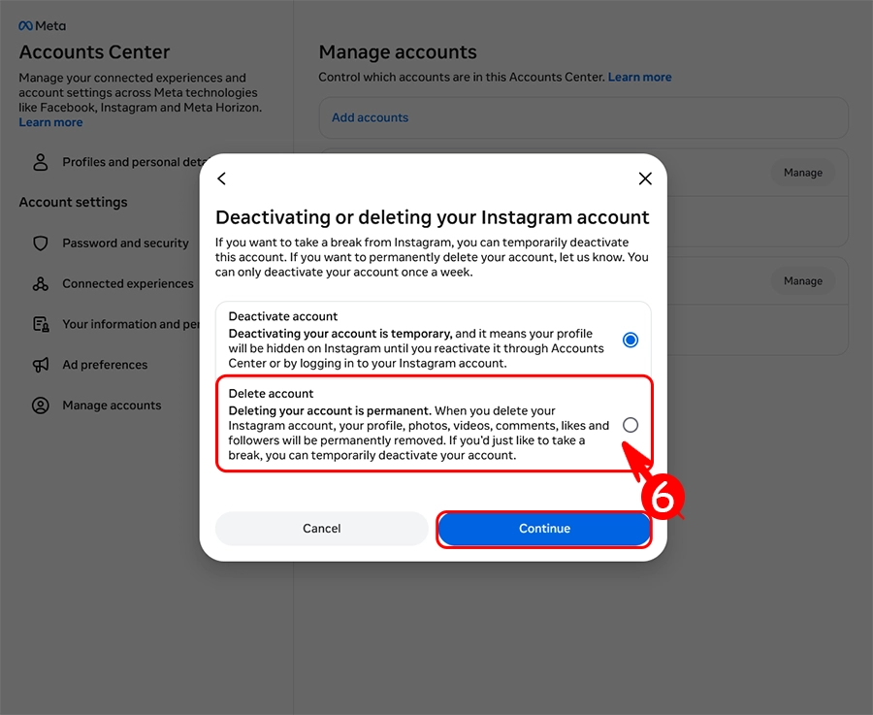This screenshot has width=873, height=715.
Task: Click the Connected experiences icon
Action: 41,284
